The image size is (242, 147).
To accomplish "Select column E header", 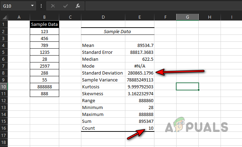I will coord(140,17).
